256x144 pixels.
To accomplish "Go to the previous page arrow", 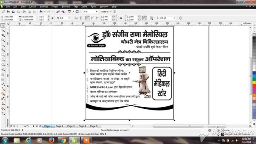I will click(18, 126).
